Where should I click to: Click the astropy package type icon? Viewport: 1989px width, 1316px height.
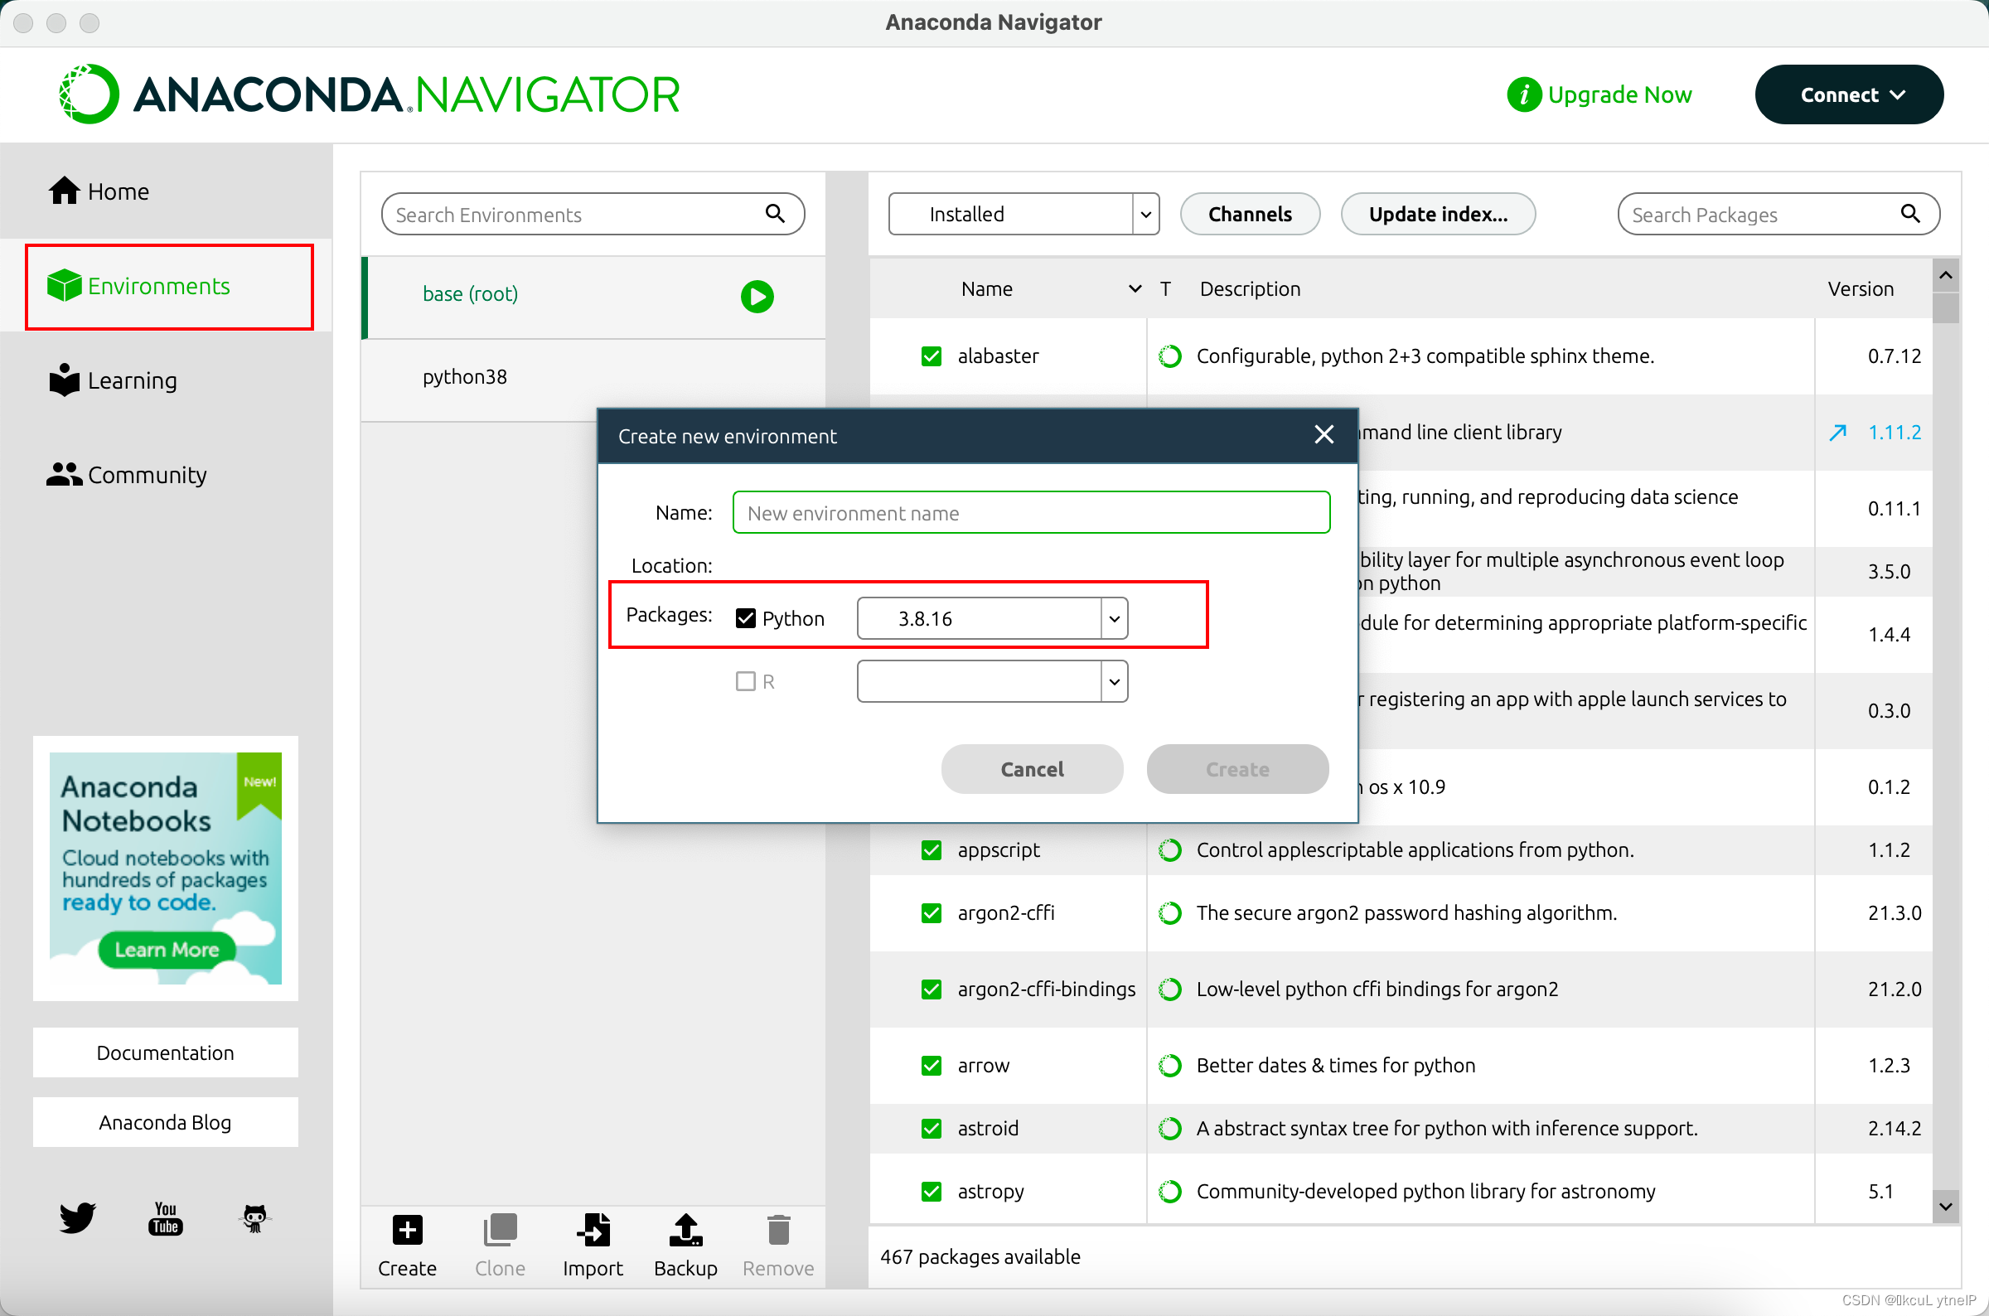tap(1170, 1192)
